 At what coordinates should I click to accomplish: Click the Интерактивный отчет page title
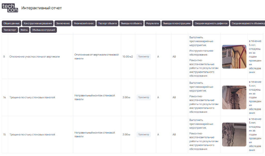point(42,8)
